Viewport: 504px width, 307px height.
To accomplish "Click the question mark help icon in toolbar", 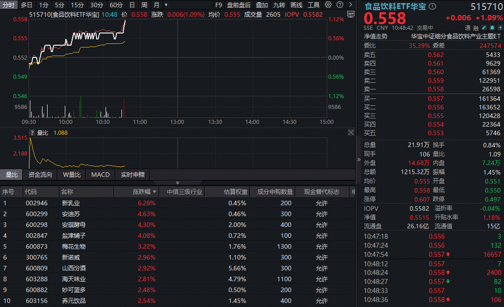I will (340, 5).
